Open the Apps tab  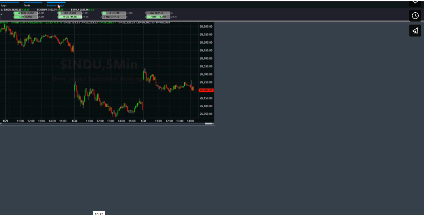coord(4,6)
